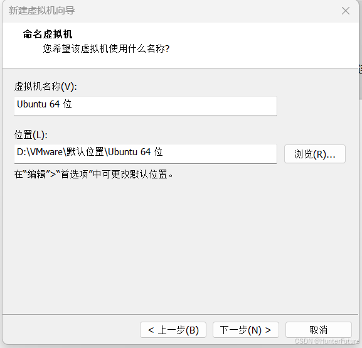Place cursor after Ubuntu 64 位 in name field
This screenshot has height=348, width=362.
(73, 104)
